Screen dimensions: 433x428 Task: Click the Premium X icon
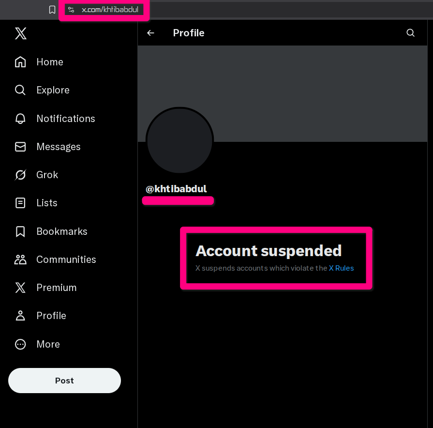point(20,288)
